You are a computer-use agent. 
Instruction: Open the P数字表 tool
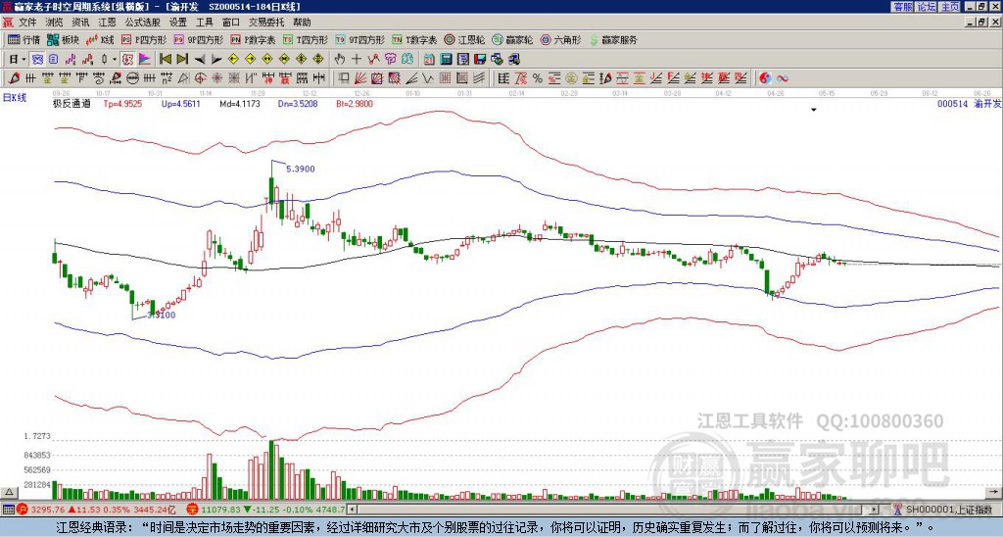pyautogui.click(x=253, y=40)
